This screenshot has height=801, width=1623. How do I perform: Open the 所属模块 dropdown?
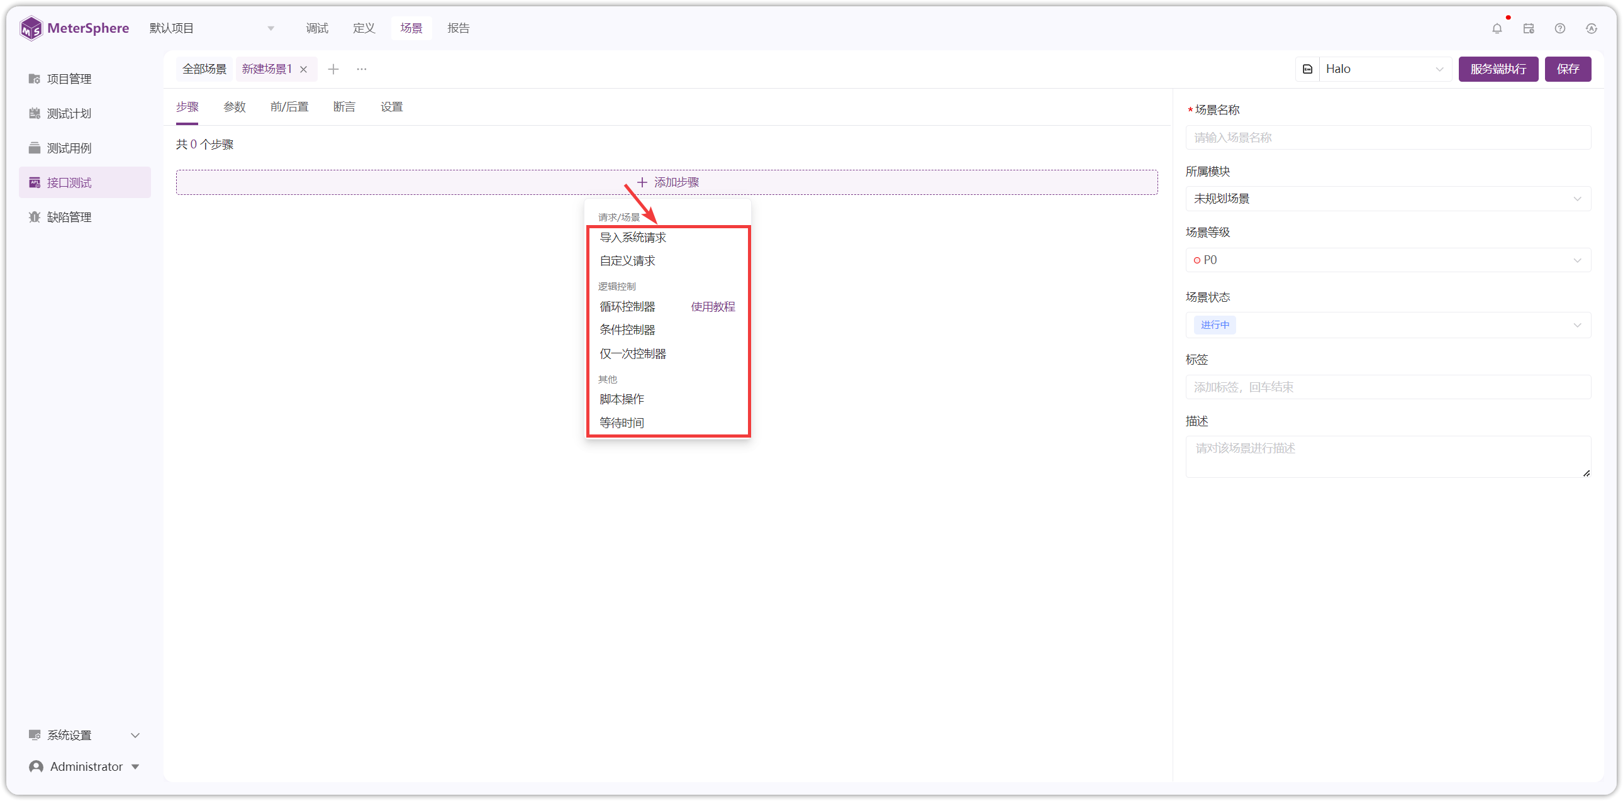(x=1388, y=199)
